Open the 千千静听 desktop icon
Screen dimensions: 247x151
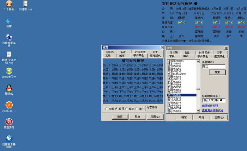(9, 4)
